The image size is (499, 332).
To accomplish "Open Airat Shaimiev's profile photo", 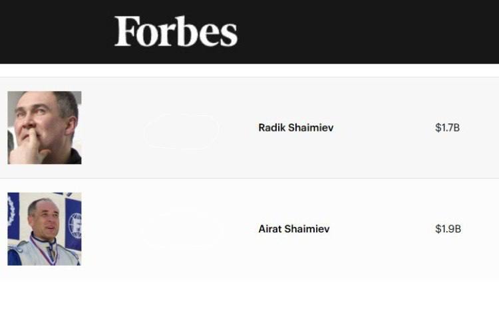I will tap(45, 229).
